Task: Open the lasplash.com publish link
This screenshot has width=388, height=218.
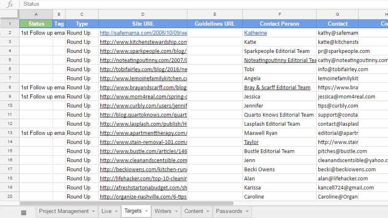Action: [x=143, y=124]
